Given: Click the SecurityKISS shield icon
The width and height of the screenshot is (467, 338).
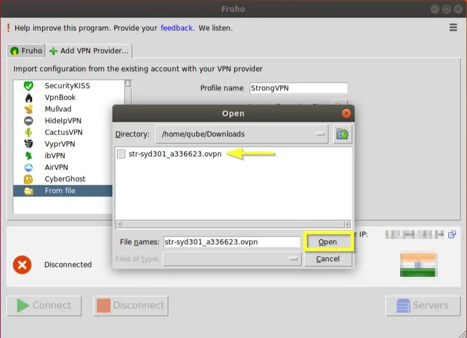Looking at the screenshot, I should click(29, 86).
